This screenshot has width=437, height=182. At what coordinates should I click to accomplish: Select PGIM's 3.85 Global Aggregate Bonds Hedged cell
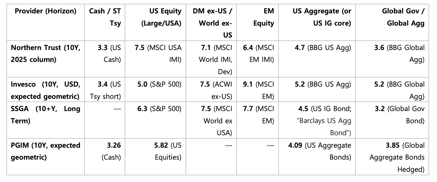tap(397, 157)
